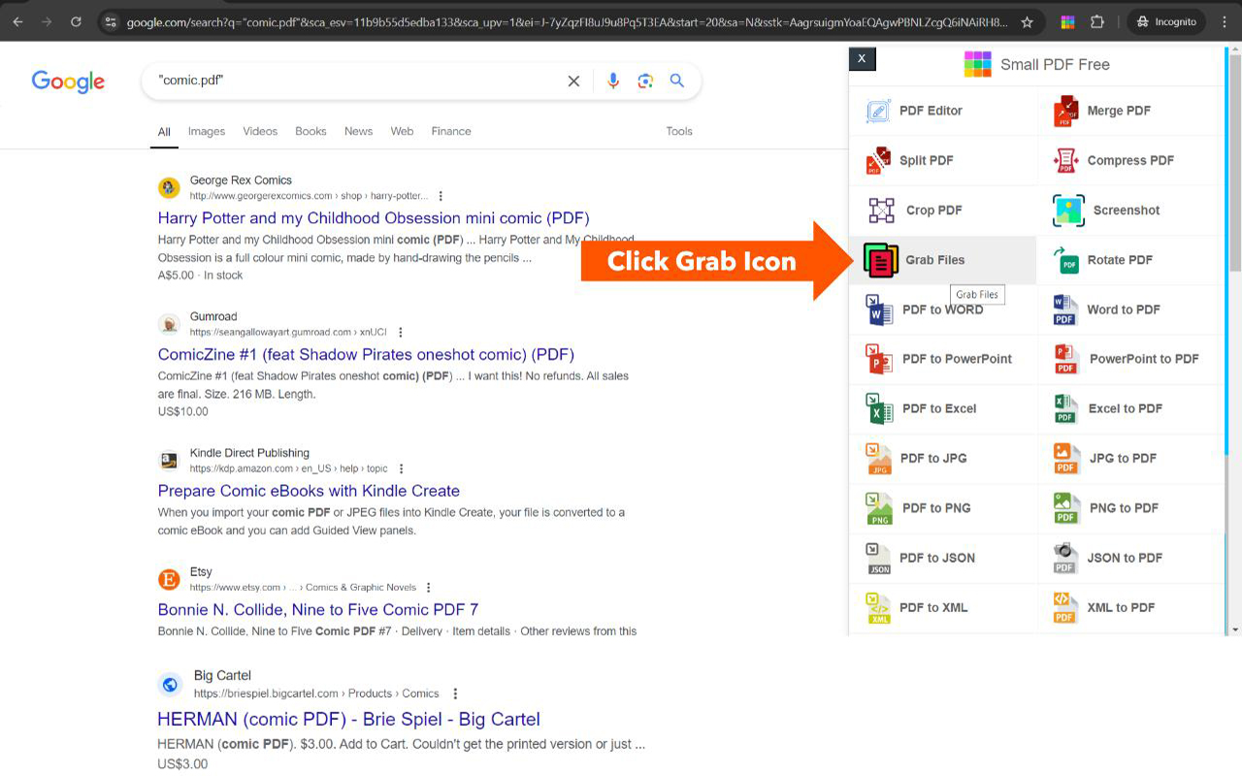Search by image using Google Lens
The image size is (1242, 776).
pos(645,81)
